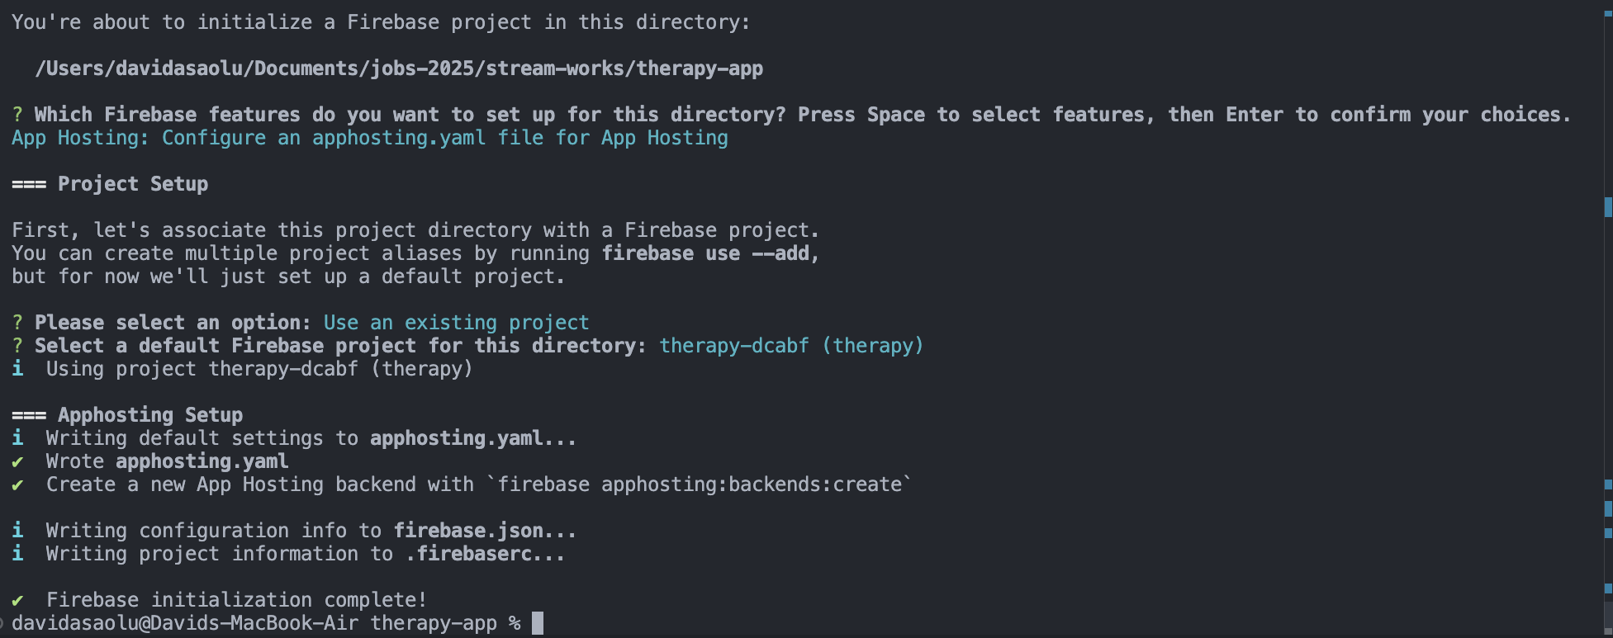Click the checkmark before "Create a new App Hosting backend"
The width and height of the screenshot is (1613, 638).
pyautogui.click(x=17, y=484)
